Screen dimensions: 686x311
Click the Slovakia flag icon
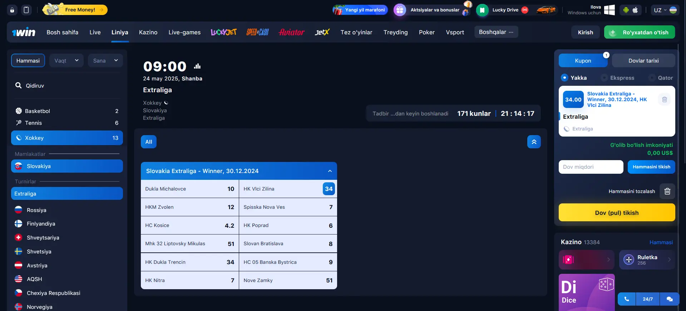pos(18,166)
